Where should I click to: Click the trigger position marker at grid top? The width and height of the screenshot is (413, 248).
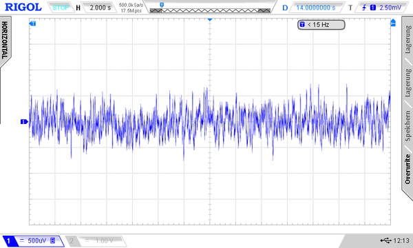[x=210, y=20]
